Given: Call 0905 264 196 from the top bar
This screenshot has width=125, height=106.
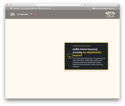Looking at the screenshot, I should point(46,8).
